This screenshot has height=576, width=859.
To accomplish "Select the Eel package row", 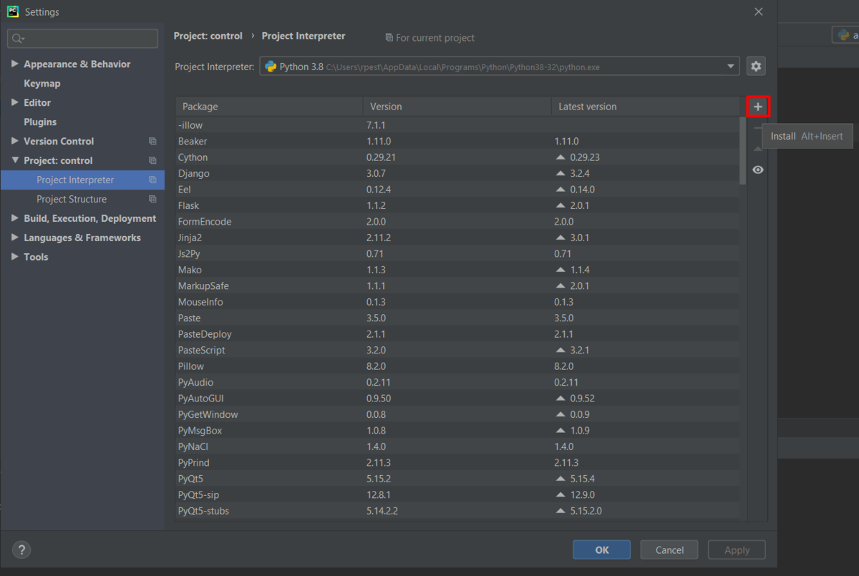I will (457, 190).
